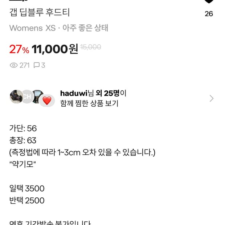This screenshot has height=225, width=225.
Task: Open haduwi's profile link
Action: [74, 93]
